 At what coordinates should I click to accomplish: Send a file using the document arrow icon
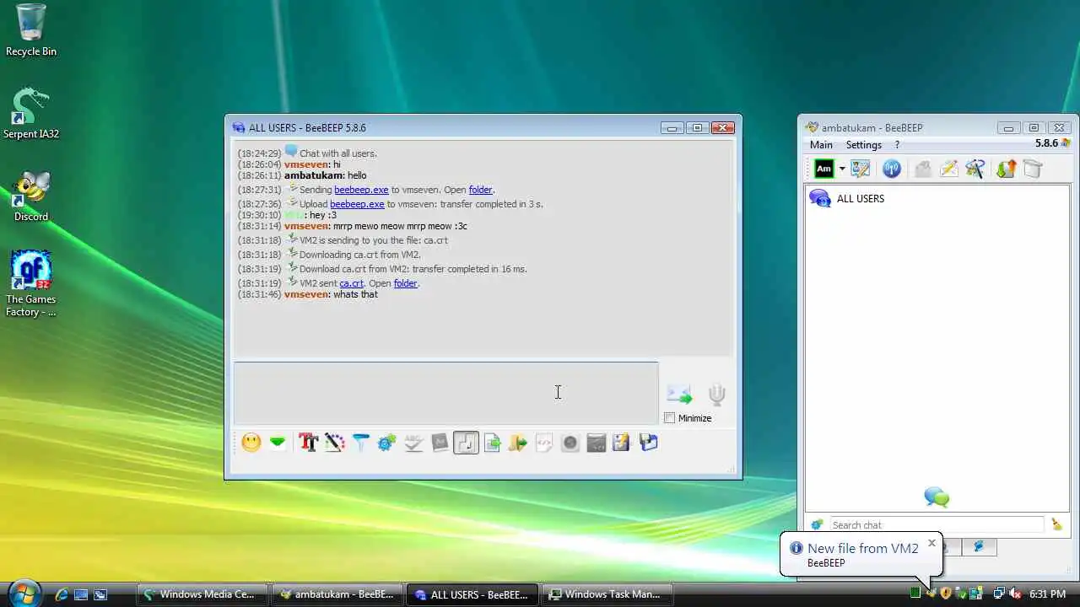[492, 443]
